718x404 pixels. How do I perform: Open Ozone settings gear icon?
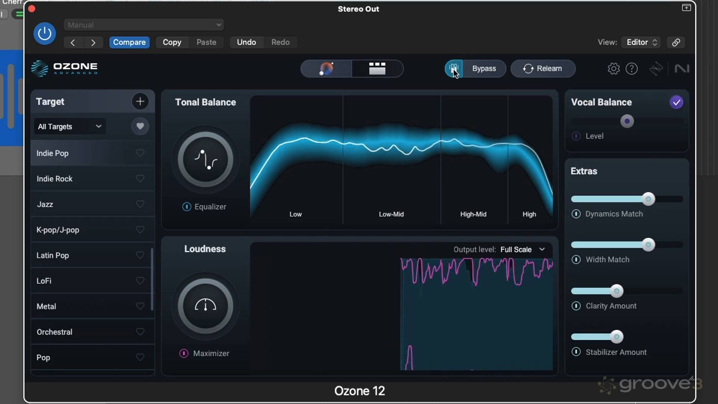pos(613,68)
